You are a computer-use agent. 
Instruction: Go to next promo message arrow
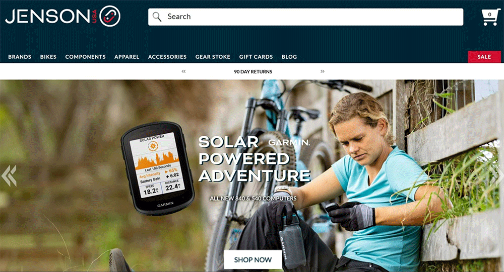point(323,71)
